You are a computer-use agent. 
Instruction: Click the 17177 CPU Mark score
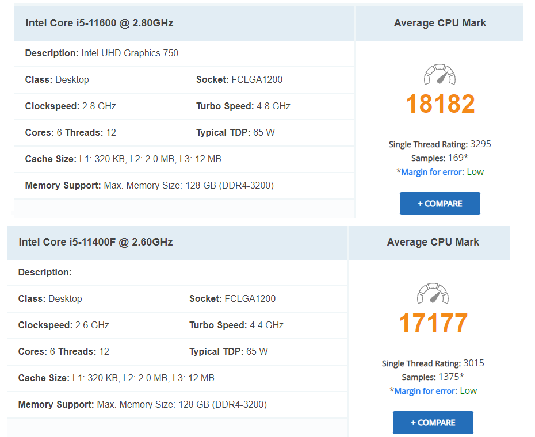pyautogui.click(x=433, y=323)
